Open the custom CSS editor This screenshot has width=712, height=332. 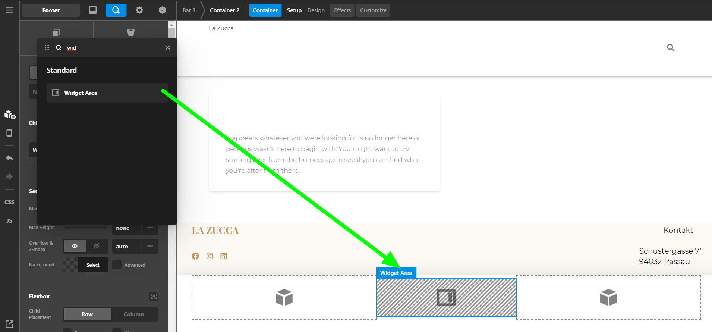pos(9,202)
